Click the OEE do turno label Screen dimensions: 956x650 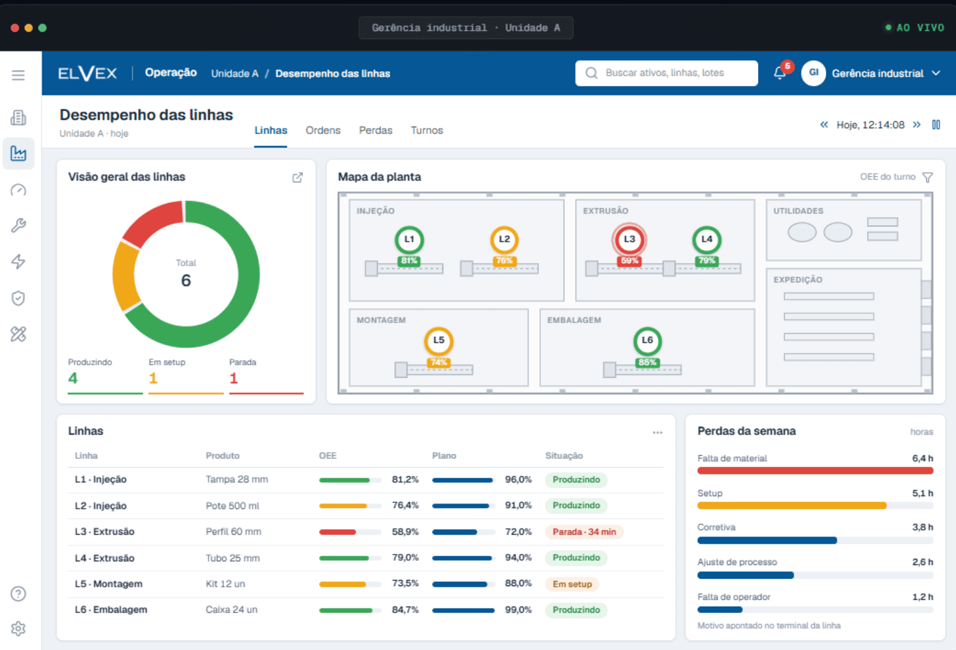coord(887,177)
